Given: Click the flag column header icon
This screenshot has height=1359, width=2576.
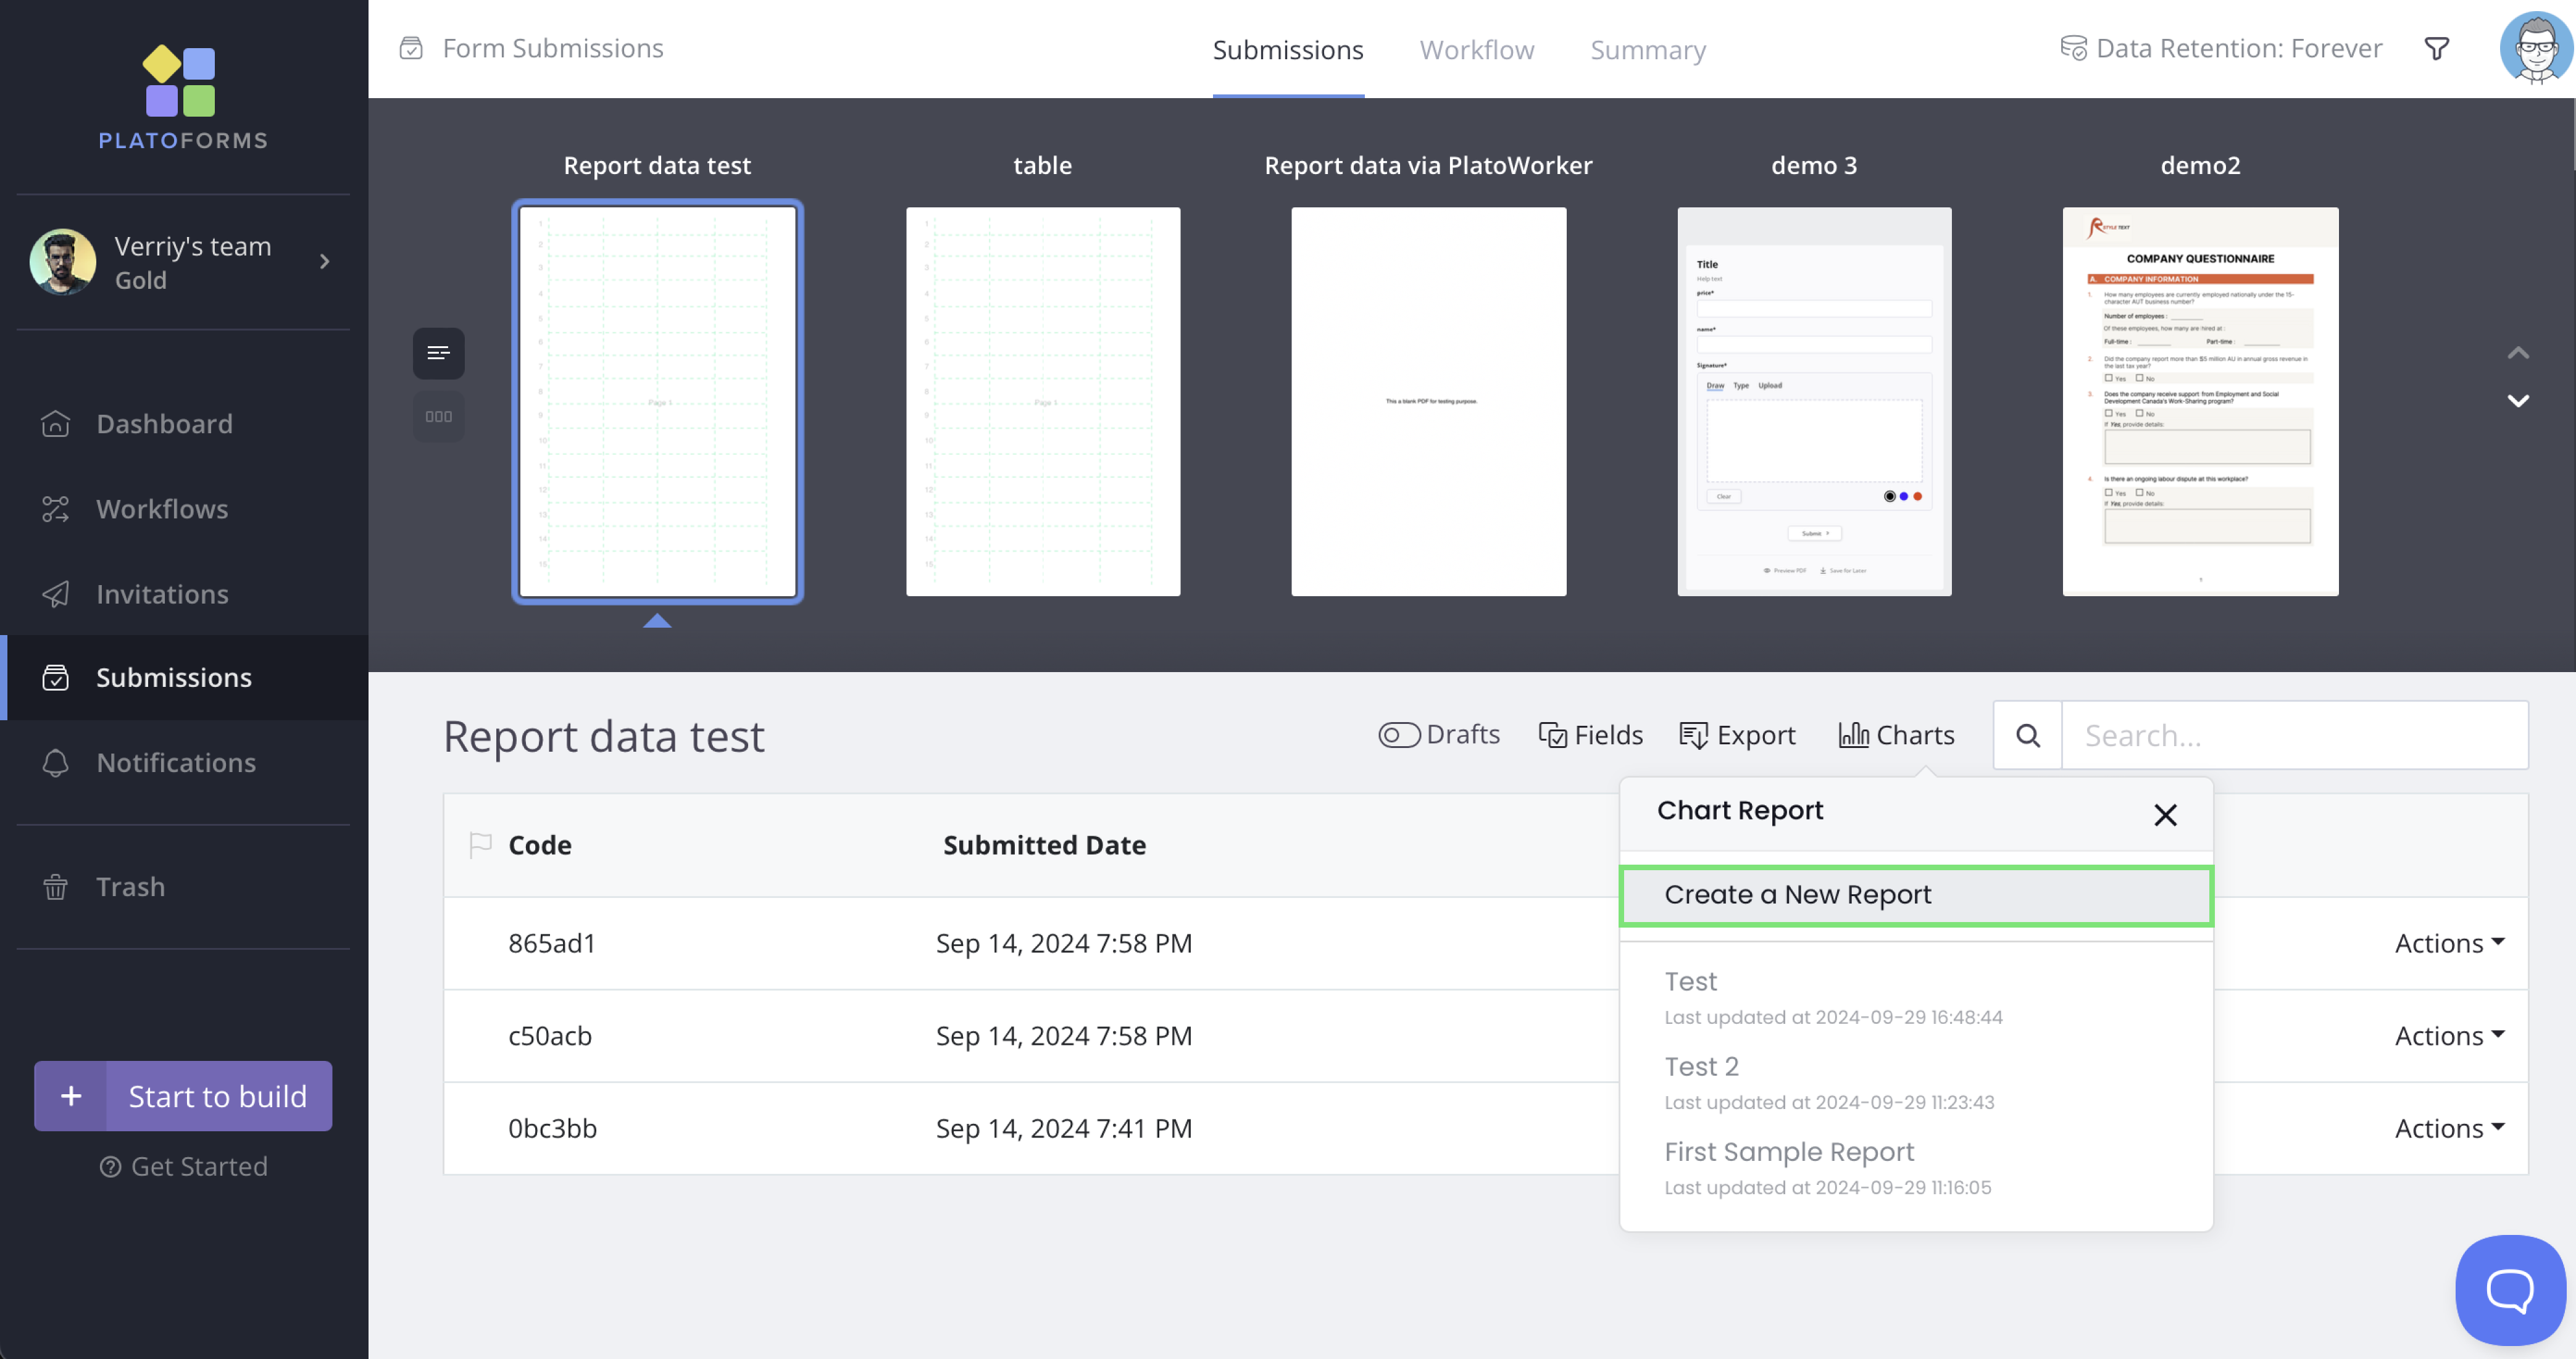Looking at the screenshot, I should (480, 845).
